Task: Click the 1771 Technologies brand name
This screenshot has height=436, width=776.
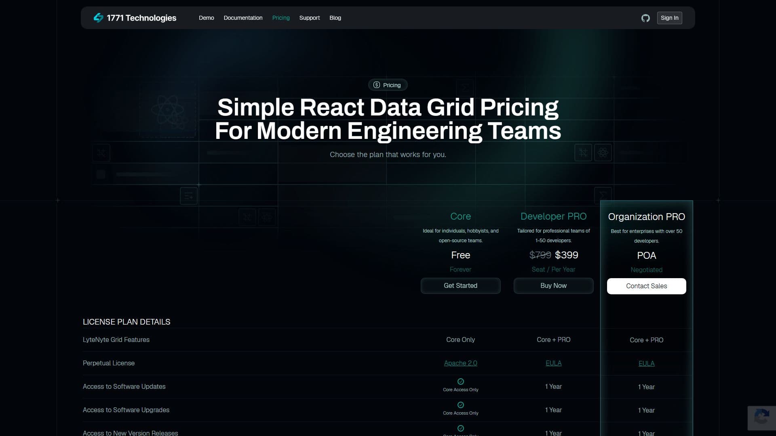Action: click(141, 18)
